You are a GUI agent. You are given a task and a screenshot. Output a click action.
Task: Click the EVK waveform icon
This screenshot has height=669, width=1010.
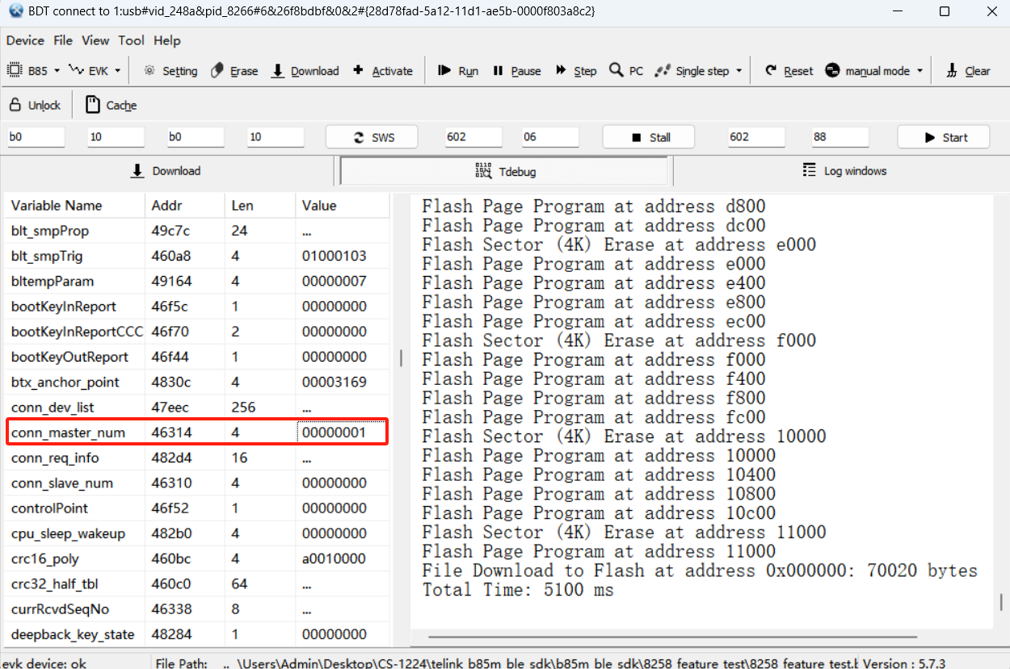(x=77, y=70)
